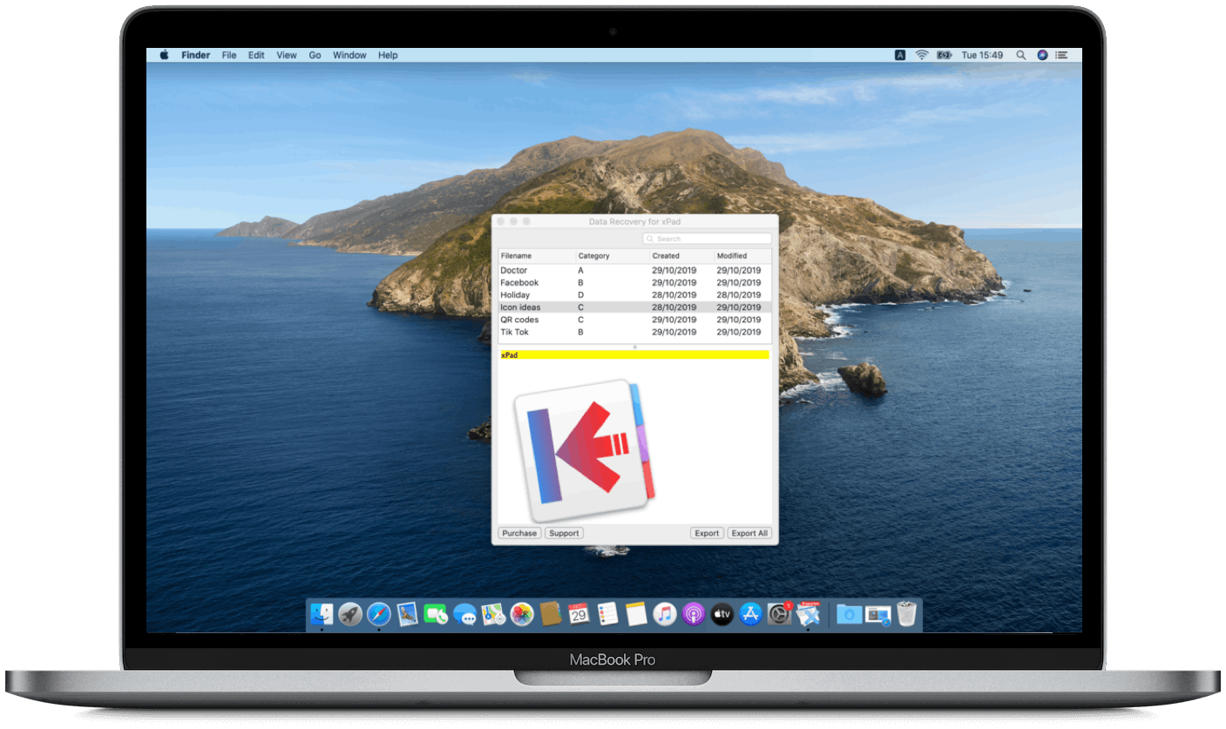Screen dimensions: 1226x729
Task: Click the Data Recovery for xPad Dock icon
Action: point(808,615)
